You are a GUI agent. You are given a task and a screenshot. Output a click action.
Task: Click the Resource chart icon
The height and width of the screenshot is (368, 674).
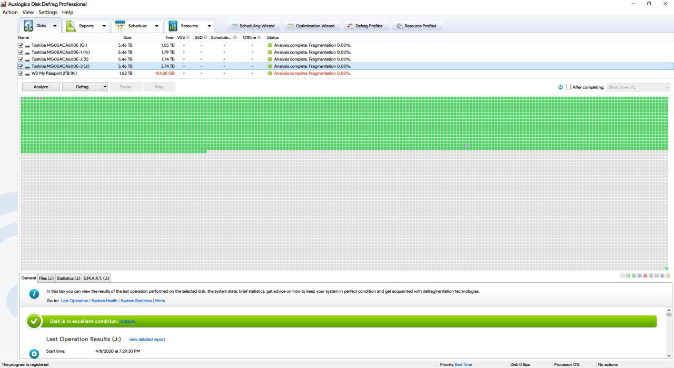(x=173, y=26)
